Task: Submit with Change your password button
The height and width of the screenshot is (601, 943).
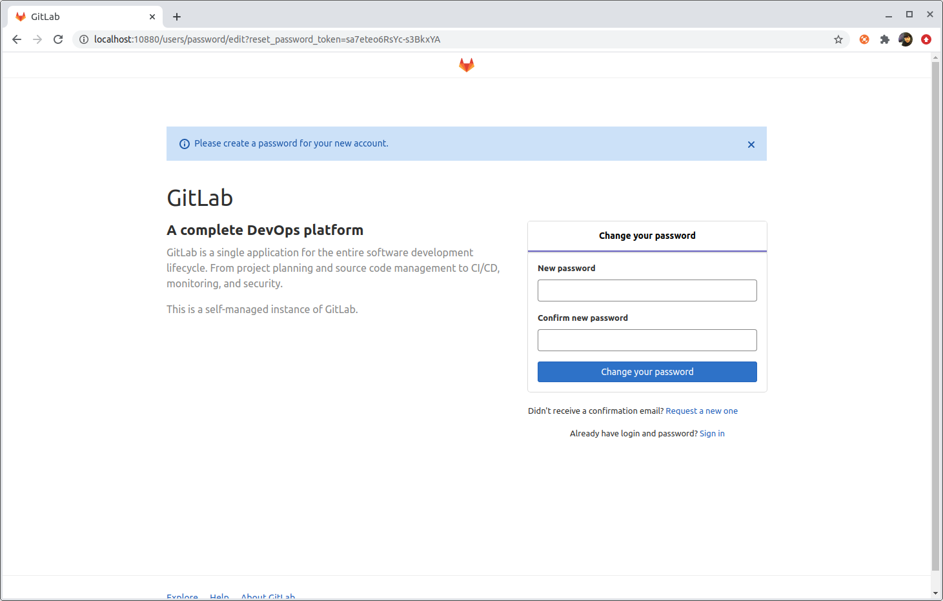Action: tap(647, 372)
